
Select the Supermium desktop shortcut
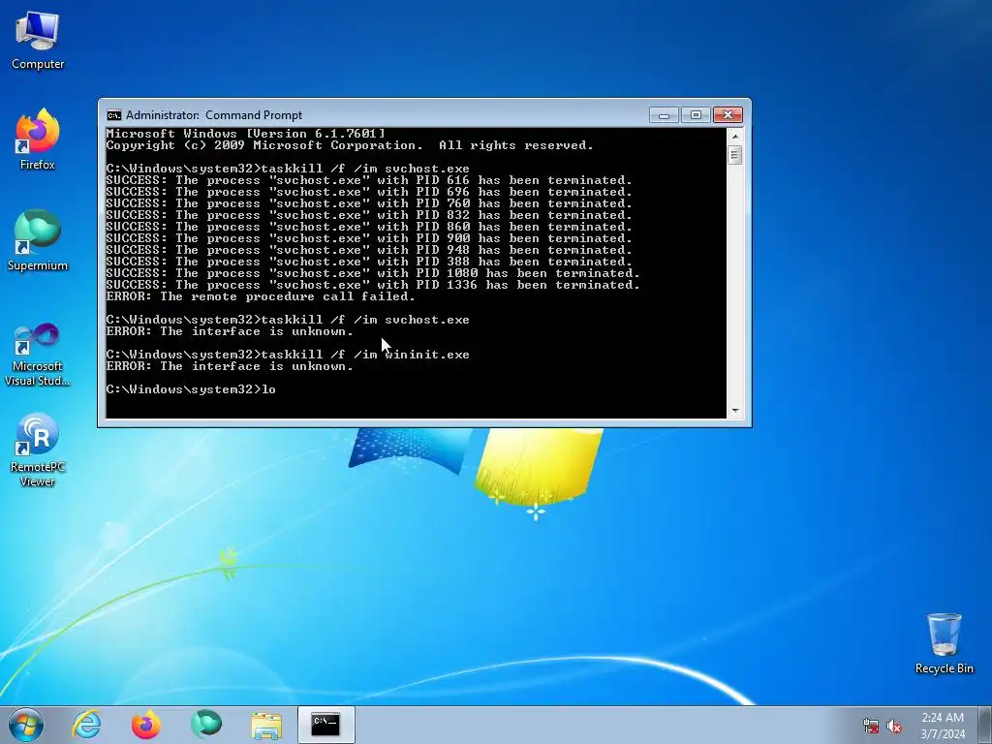click(38, 240)
